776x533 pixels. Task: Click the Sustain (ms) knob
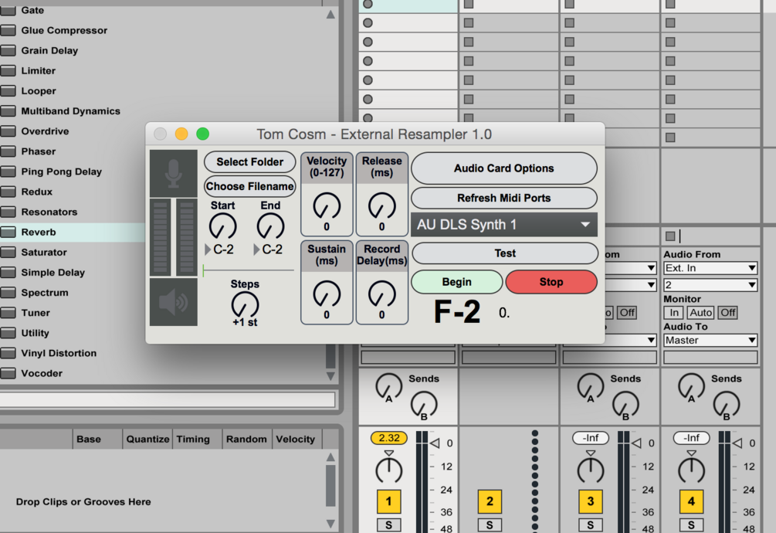327,294
